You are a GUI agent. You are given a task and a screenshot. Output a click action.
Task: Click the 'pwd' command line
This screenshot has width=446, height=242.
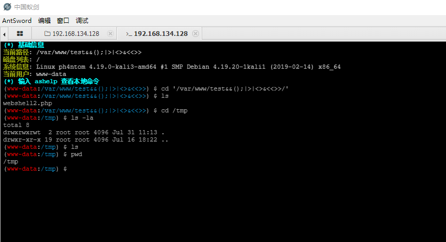pos(43,155)
